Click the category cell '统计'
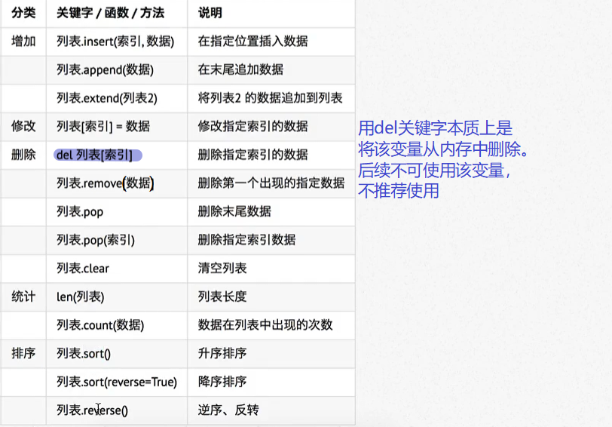The width and height of the screenshot is (612, 427). click(x=23, y=296)
